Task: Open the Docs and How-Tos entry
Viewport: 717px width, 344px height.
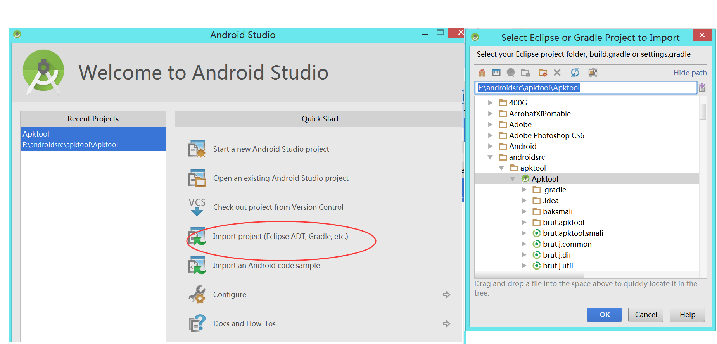Action: click(x=244, y=323)
